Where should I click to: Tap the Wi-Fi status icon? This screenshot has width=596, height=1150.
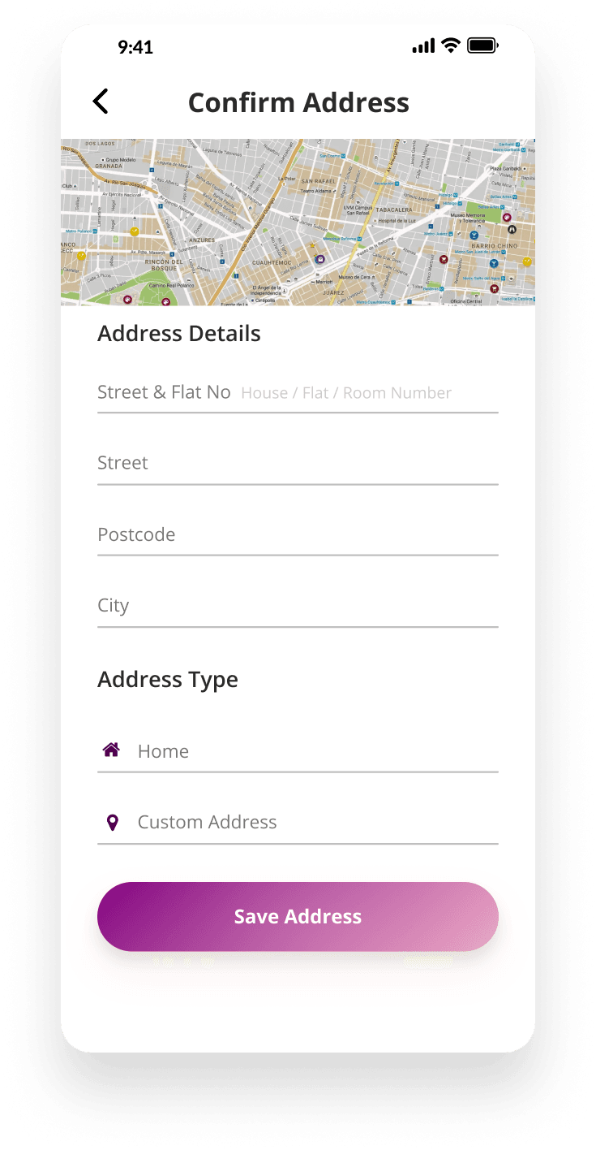click(451, 45)
